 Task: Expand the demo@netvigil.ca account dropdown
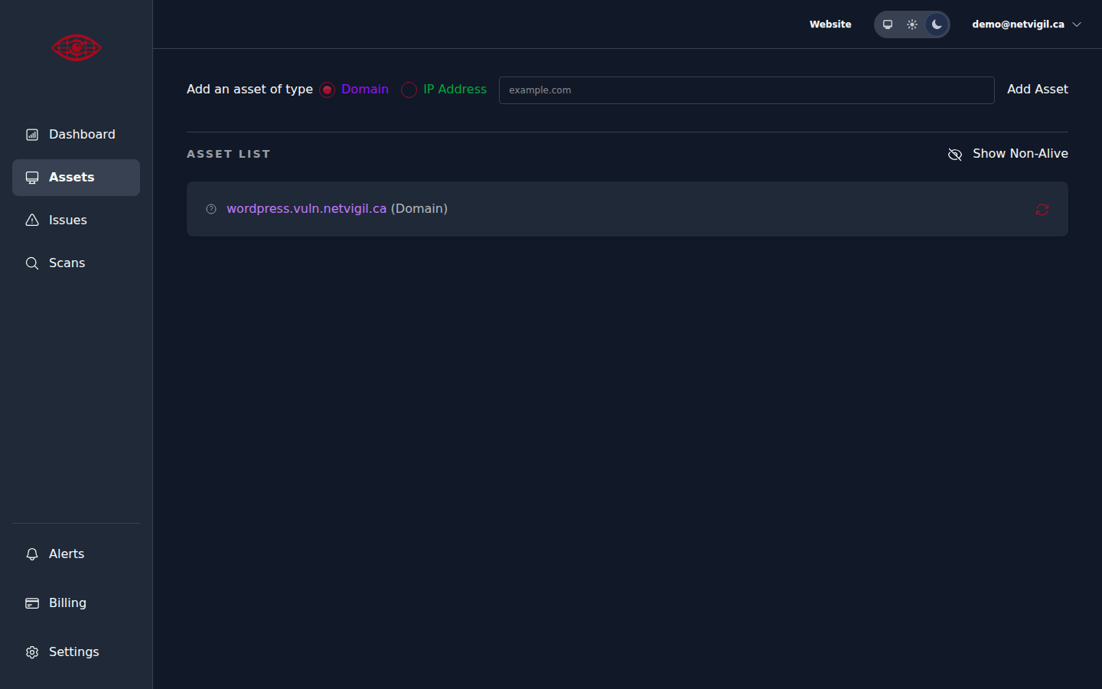click(1026, 24)
